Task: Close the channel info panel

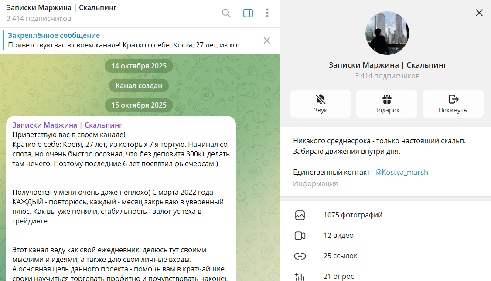Action: (x=479, y=13)
